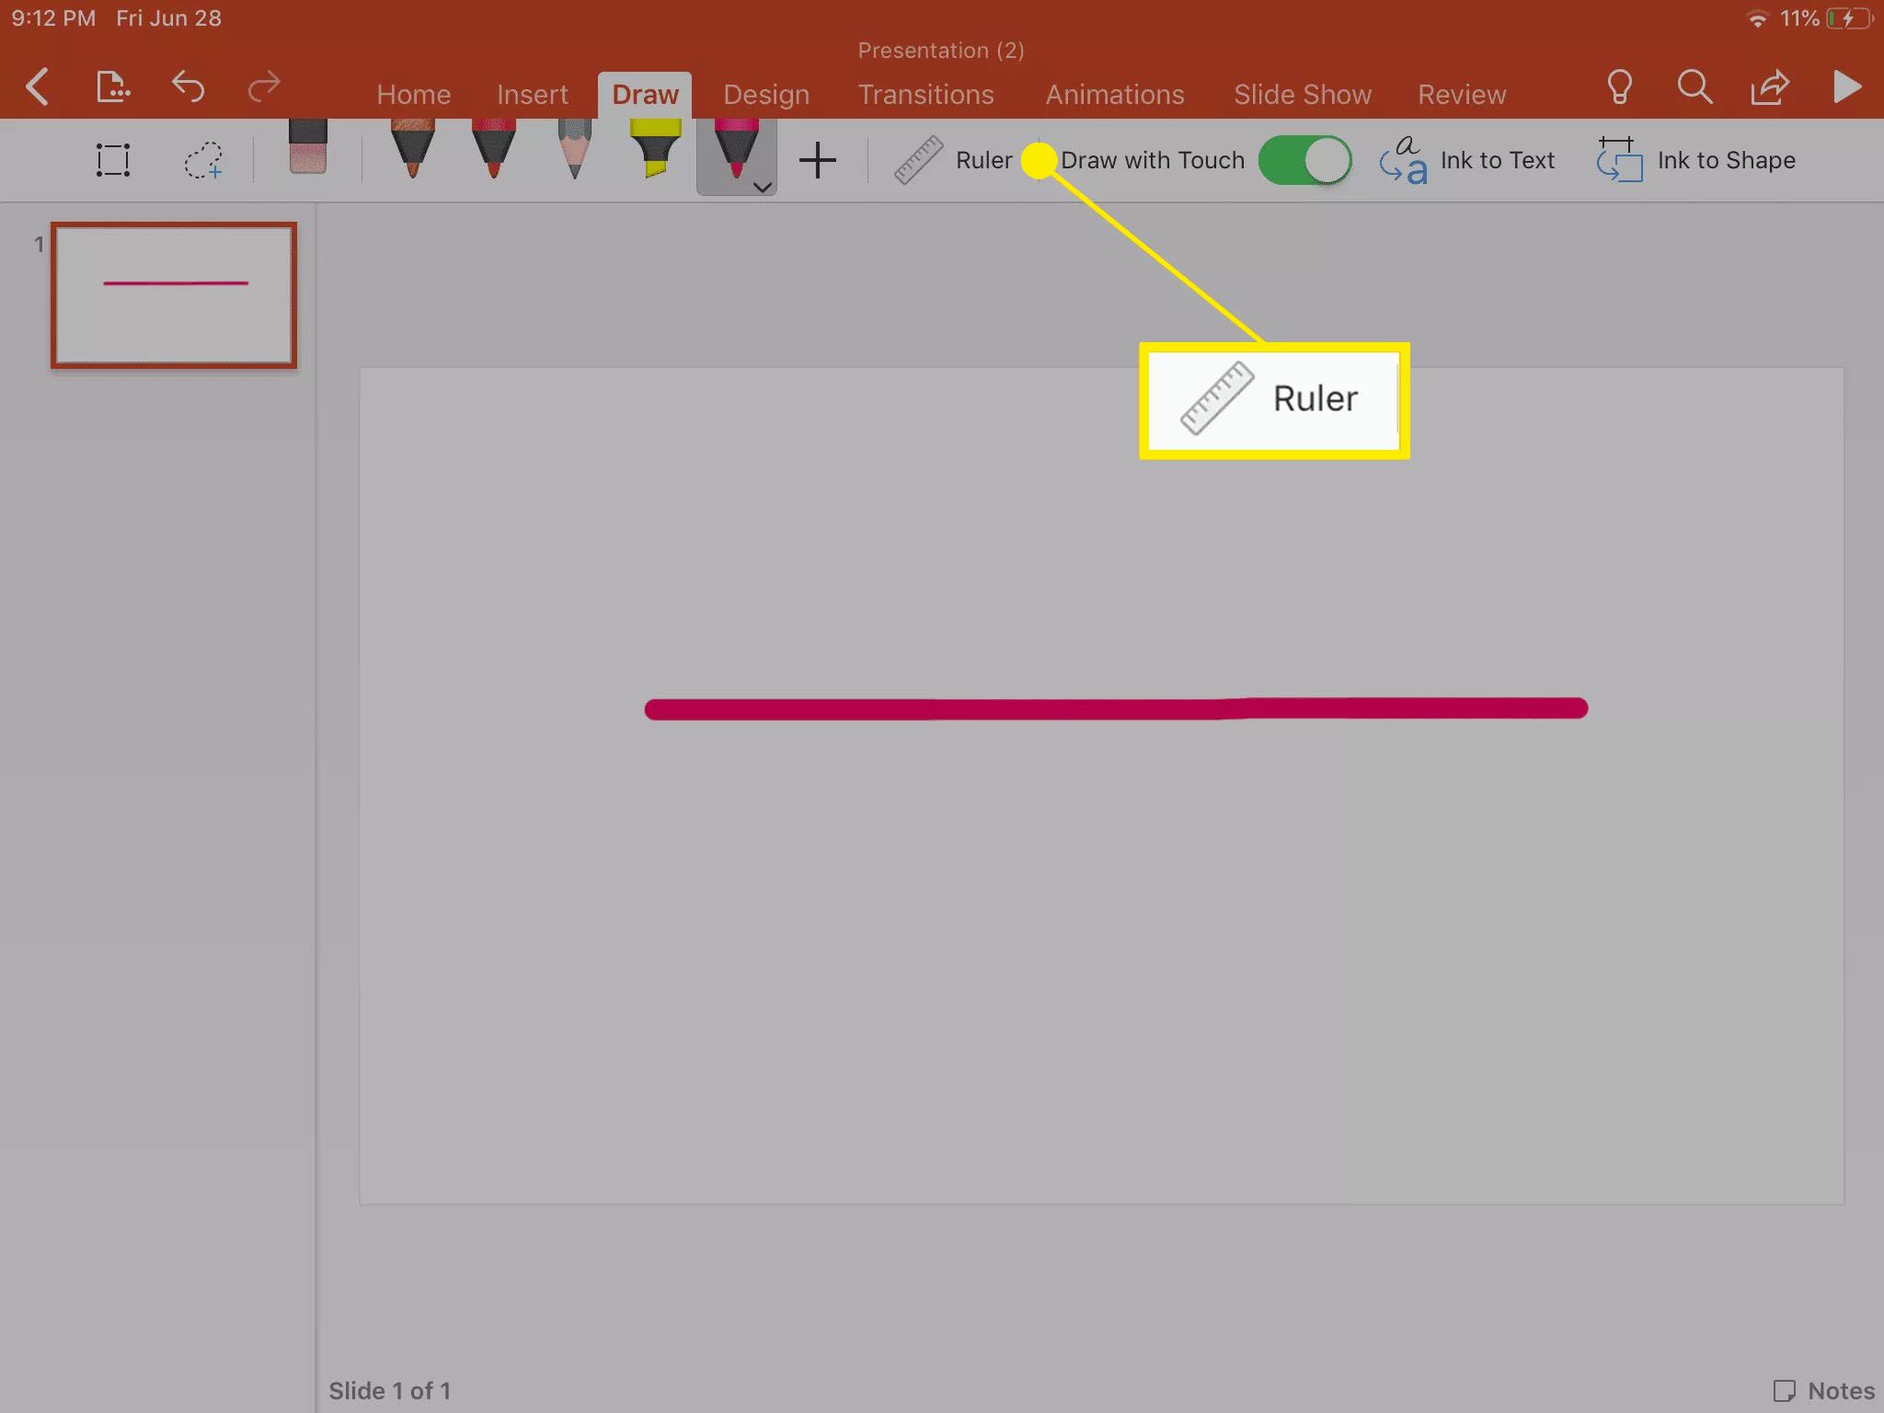Switch to the Design tab
The height and width of the screenshot is (1413, 1884).
click(x=765, y=94)
